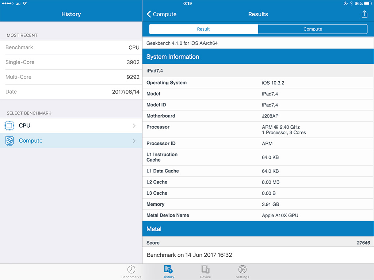Tap the Apple A10X GPU text
The width and height of the screenshot is (374, 280).
tap(280, 215)
